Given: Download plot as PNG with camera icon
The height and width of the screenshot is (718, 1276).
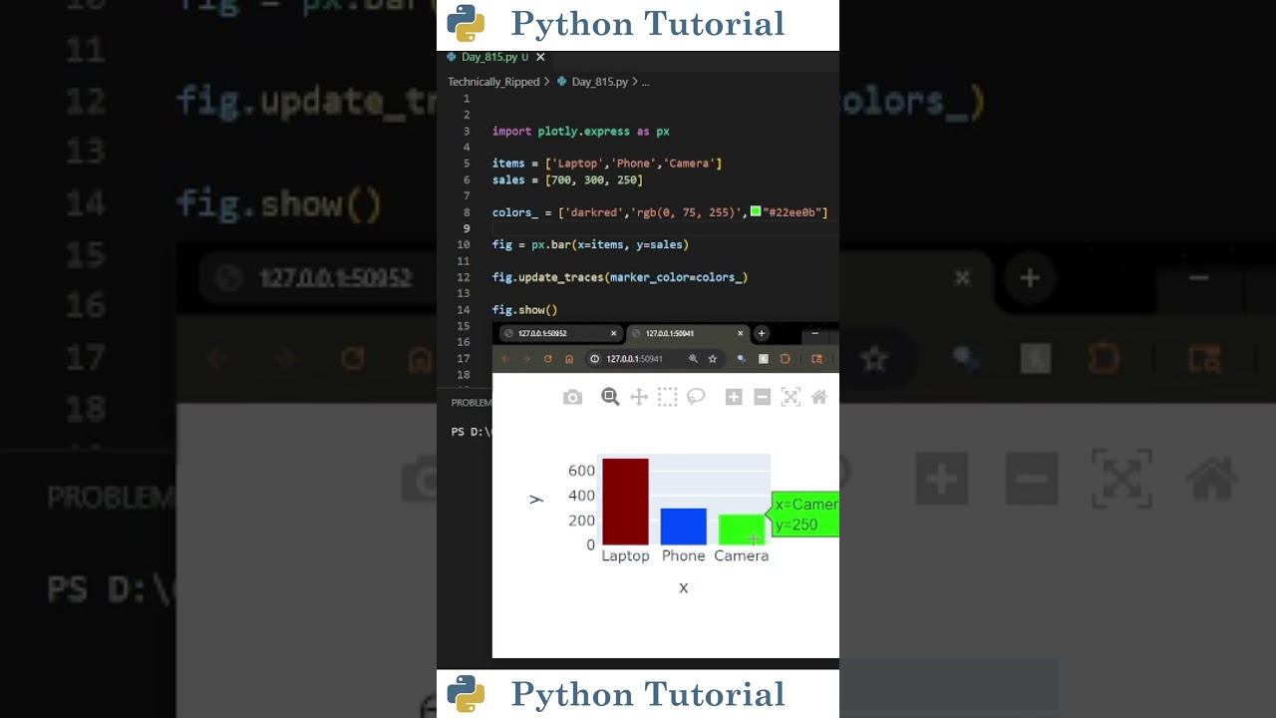Looking at the screenshot, I should click(x=572, y=397).
